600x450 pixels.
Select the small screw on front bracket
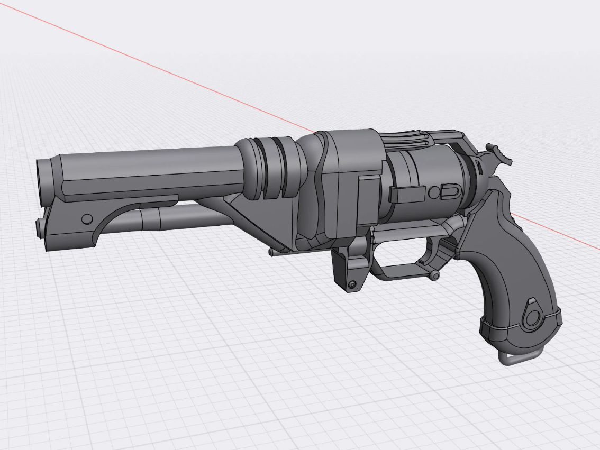[352, 284]
